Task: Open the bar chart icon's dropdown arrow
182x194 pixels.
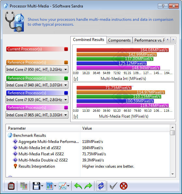Action: click(x=55, y=186)
